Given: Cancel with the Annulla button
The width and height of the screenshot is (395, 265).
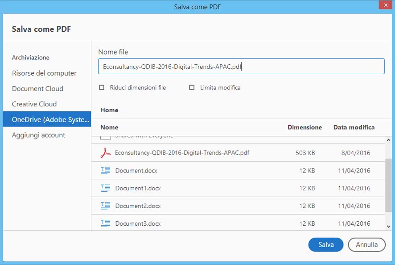Looking at the screenshot, I should (x=366, y=244).
